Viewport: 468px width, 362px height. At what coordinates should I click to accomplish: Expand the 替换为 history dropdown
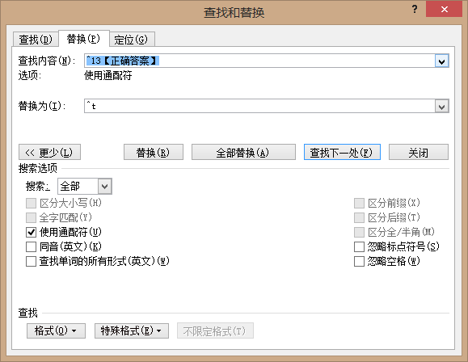click(442, 106)
